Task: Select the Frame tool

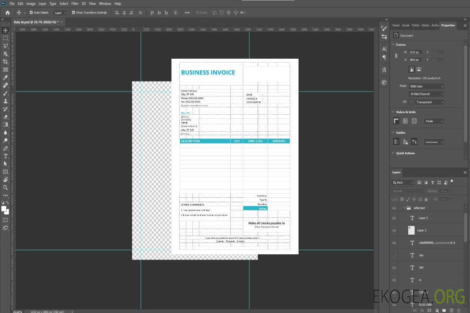Action: (5, 70)
